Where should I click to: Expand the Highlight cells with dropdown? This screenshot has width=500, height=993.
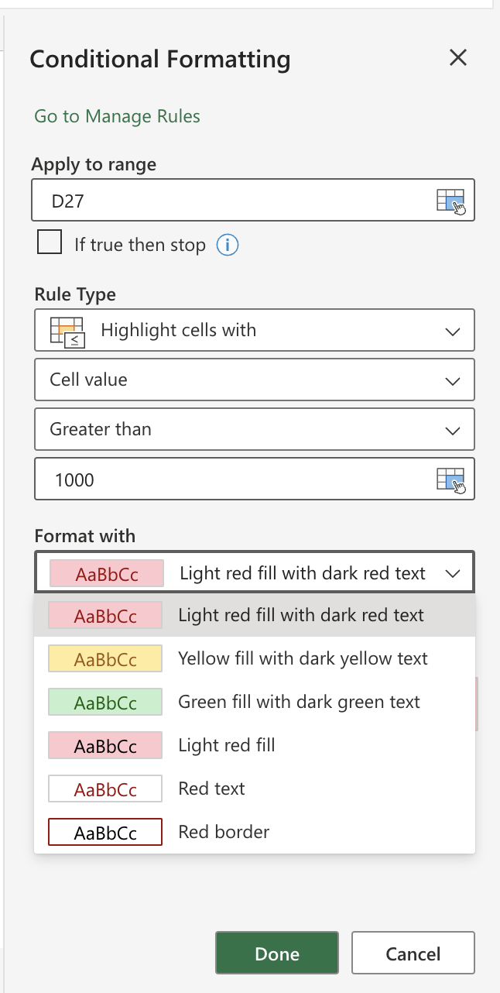point(452,331)
